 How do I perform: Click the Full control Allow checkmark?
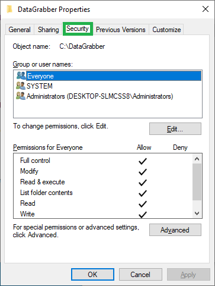click(143, 161)
